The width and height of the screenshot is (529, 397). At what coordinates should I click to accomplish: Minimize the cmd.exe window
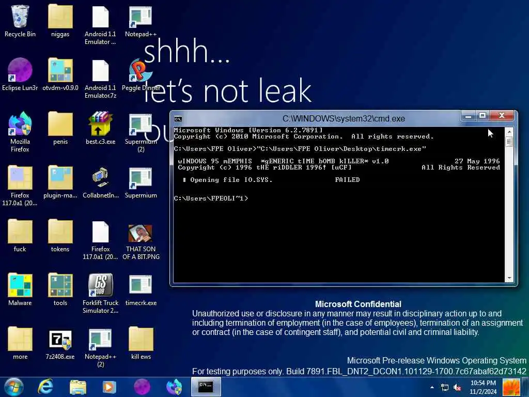pos(468,116)
